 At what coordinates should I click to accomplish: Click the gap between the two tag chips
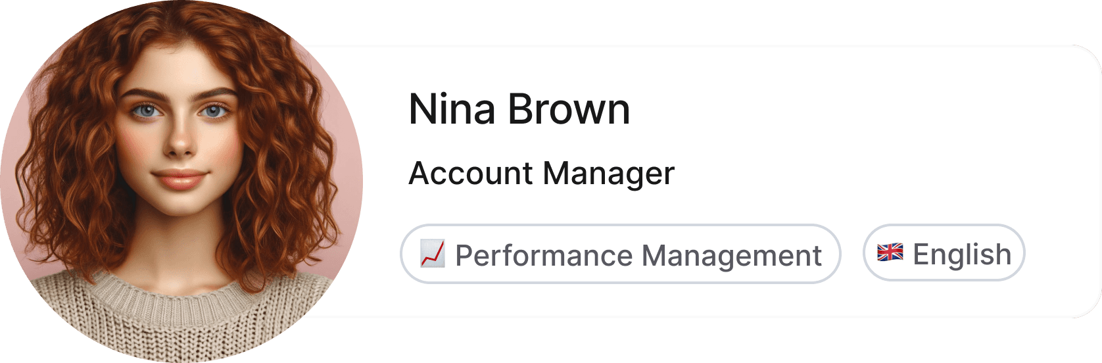pos(852,254)
